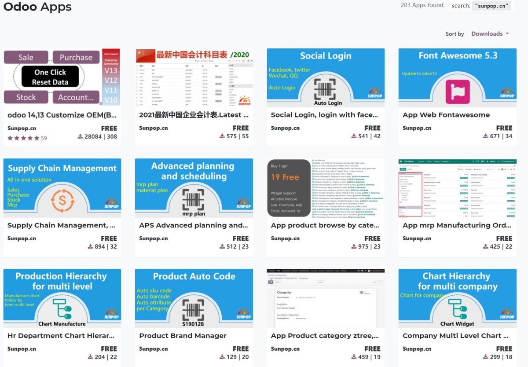Open the Computer product category screenshot thumbnail
Image resolution: width=528 pixels, height=367 pixels.
coord(326,298)
